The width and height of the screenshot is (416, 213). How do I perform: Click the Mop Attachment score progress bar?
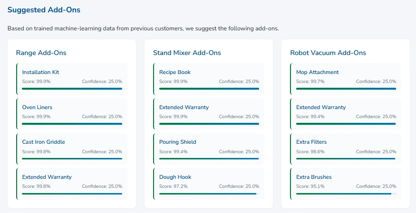[x=346, y=89]
